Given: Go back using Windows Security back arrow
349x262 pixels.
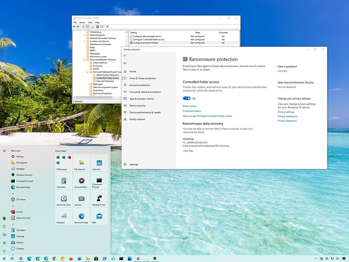Looking at the screenshot, I should pyautogui.click(x=125, y=55).
